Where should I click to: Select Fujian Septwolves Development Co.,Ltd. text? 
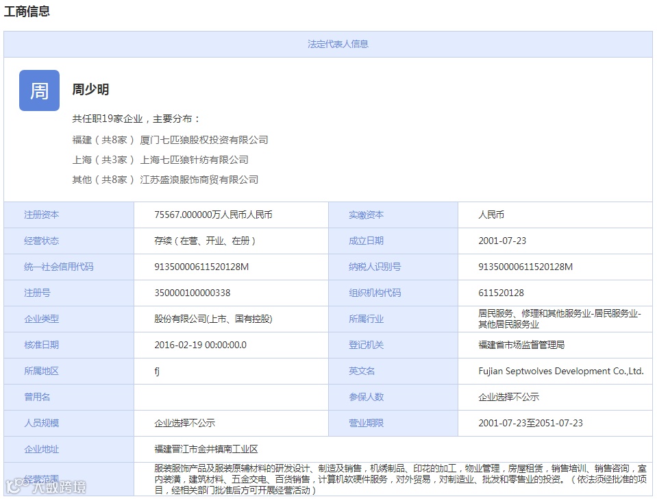561,371
